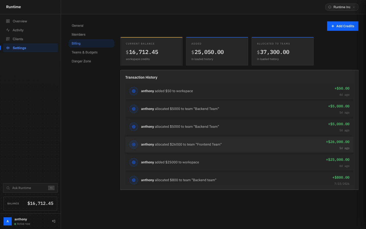Screen dimensions: 366x229
Task: Click the +$25,000.00 amount
Action: pos(338,160)
